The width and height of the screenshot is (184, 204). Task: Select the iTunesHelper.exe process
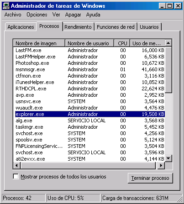pyautogui.click(x=90, y=82)
